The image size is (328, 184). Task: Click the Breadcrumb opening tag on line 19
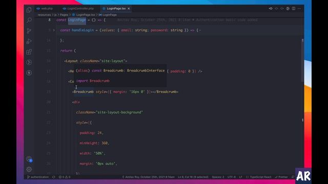coord(84,92)
